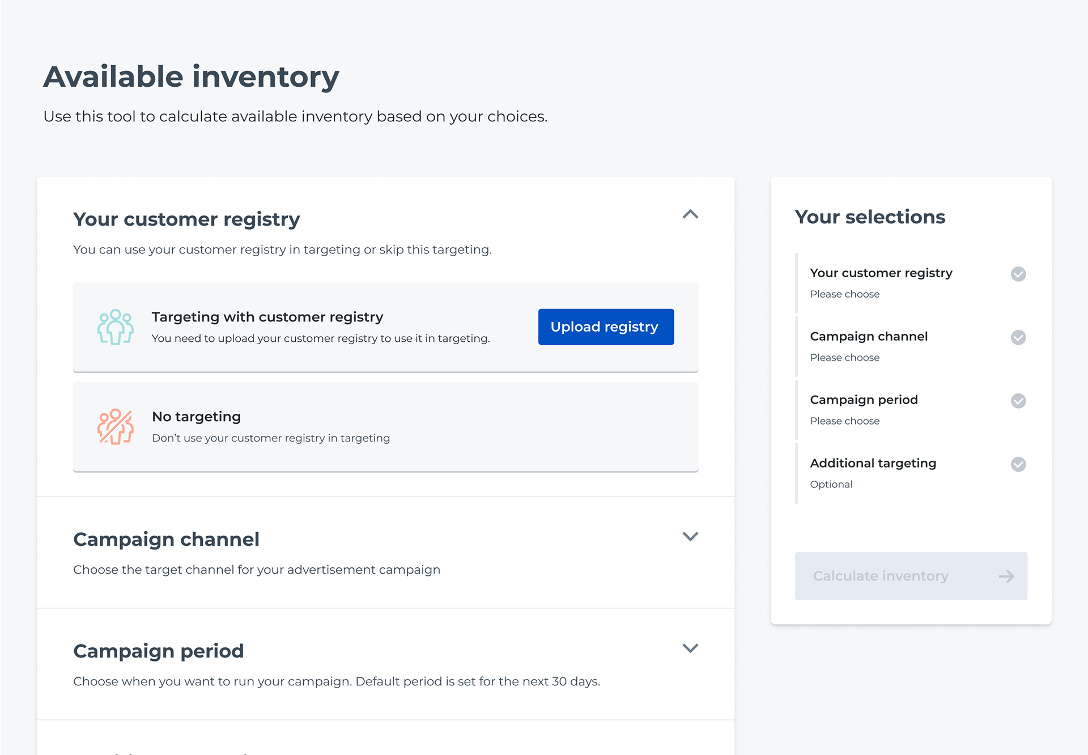Image resolution: width=1088 pixels, height=755 pixels.
Task: Click checkmark icon beside Campaign channel selection
Action: [1018, 337]
